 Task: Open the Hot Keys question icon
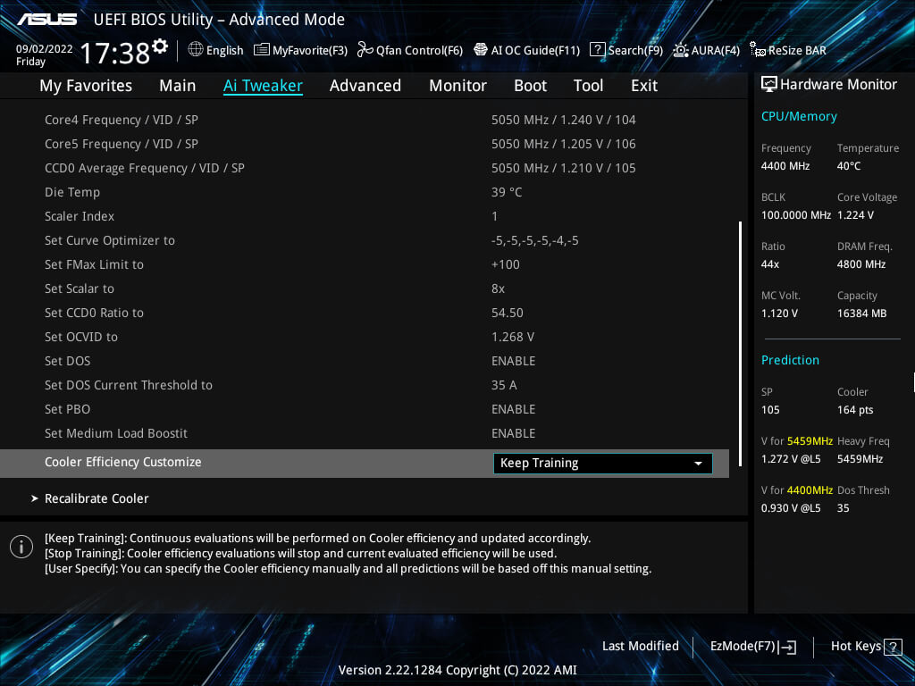point(893,647)
